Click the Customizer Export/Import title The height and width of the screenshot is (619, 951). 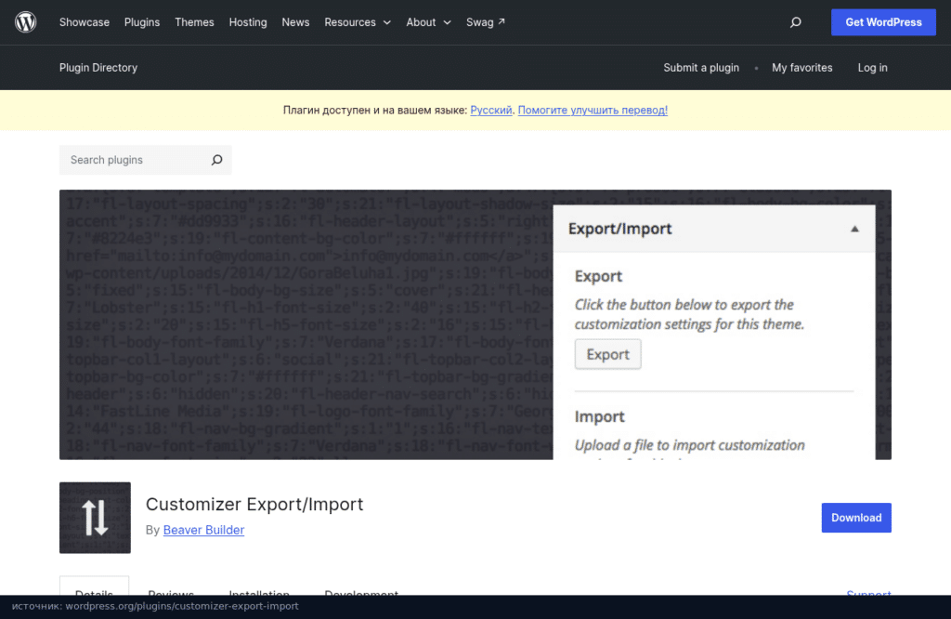tap(254, 505)
